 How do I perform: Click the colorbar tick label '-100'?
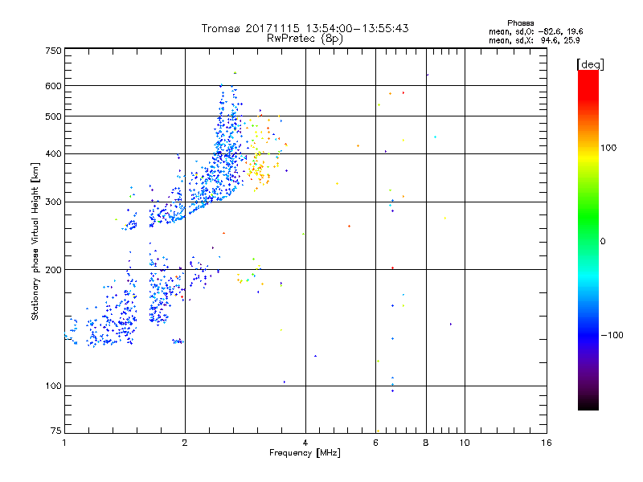(x=612, y=335)
